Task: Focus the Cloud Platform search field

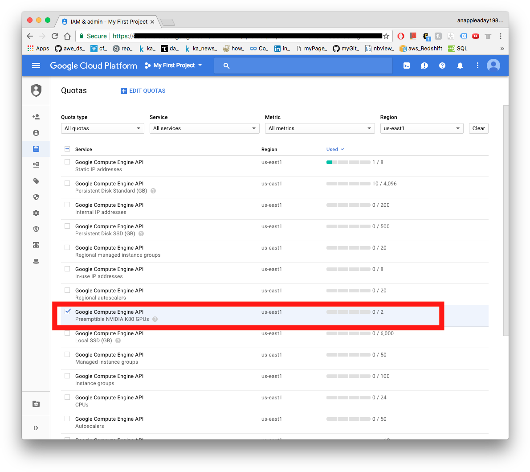Action: 303,66
